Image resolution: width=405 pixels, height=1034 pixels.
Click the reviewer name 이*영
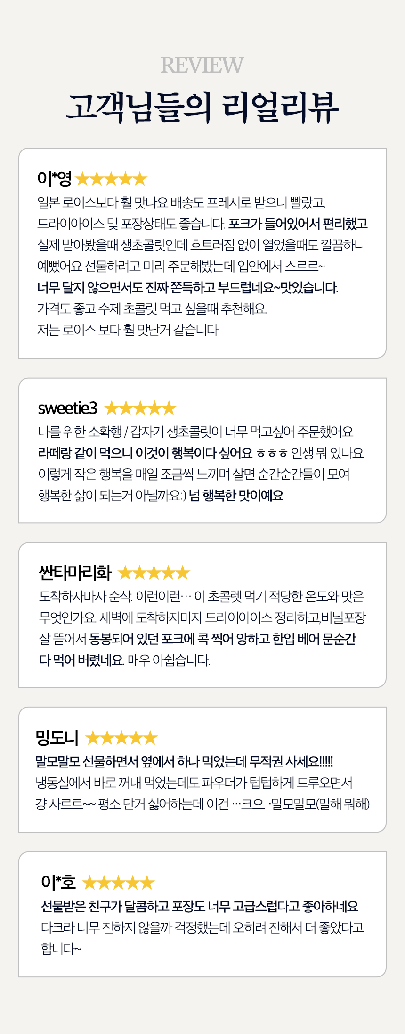(x=54, y=179)
